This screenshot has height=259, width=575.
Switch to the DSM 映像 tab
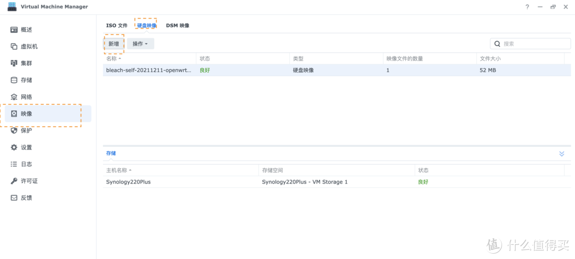point(177,26)
